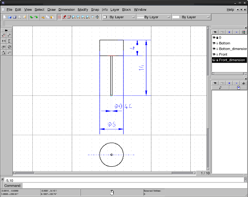The height and width of the screenshot is (197, 248).
Task: Open the Dimension menu
Action: point(67,10)
